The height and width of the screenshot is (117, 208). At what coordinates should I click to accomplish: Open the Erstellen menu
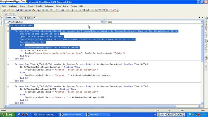(x=39, y=6)
